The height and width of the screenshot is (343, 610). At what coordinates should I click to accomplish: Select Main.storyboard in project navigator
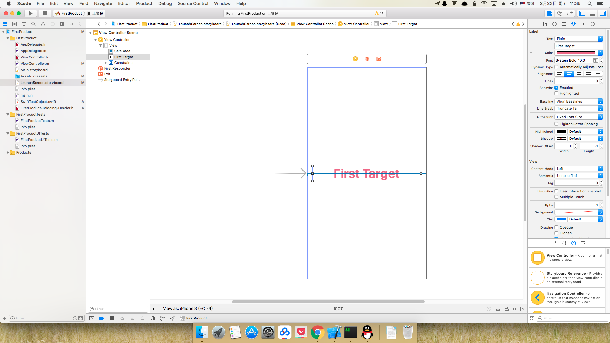(x=34, y=70)
